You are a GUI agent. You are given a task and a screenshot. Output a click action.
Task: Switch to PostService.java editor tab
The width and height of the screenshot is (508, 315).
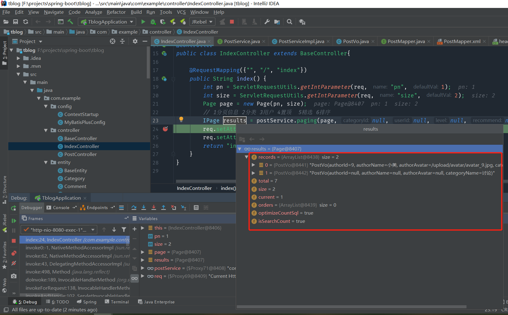(x=242, y=41)
